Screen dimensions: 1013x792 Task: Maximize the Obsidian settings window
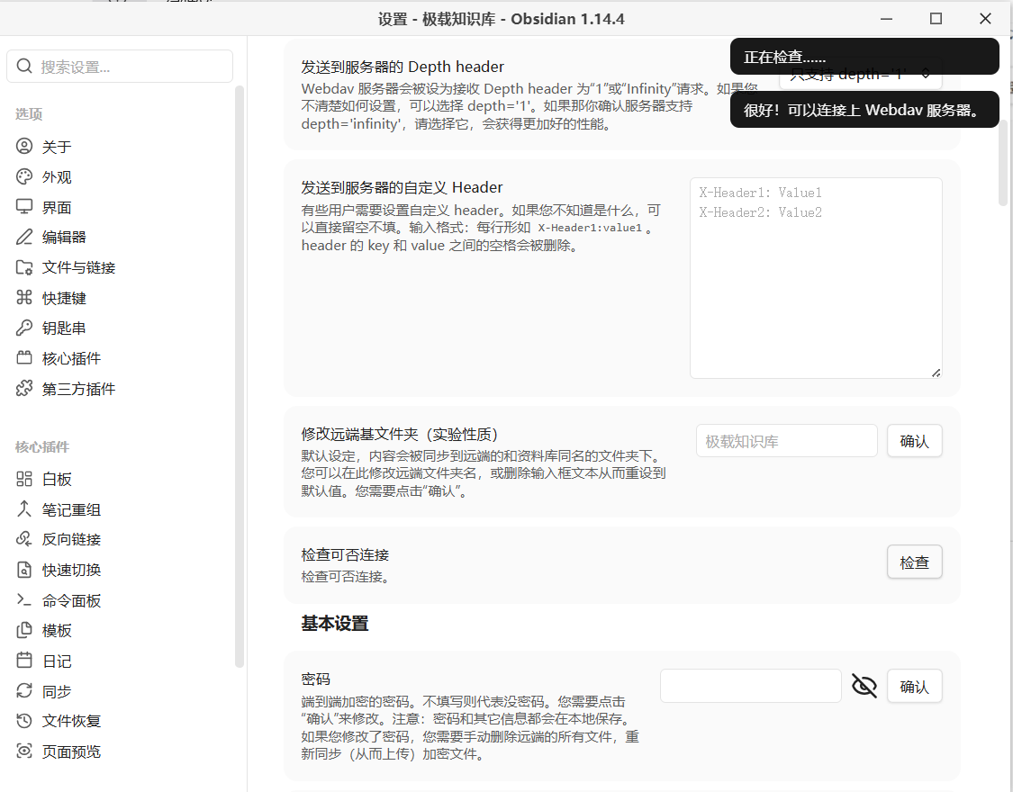[936, 19]
